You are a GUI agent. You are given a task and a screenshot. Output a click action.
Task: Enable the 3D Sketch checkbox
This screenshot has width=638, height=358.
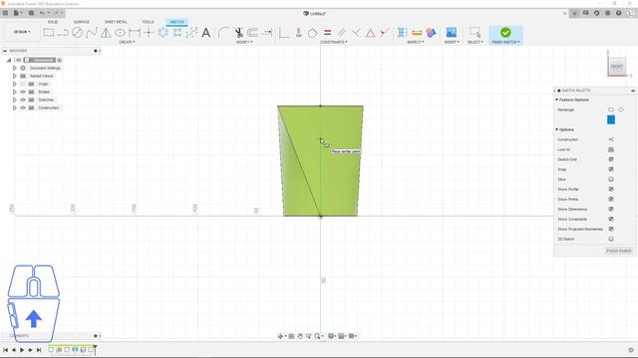[x=611, y=239]
